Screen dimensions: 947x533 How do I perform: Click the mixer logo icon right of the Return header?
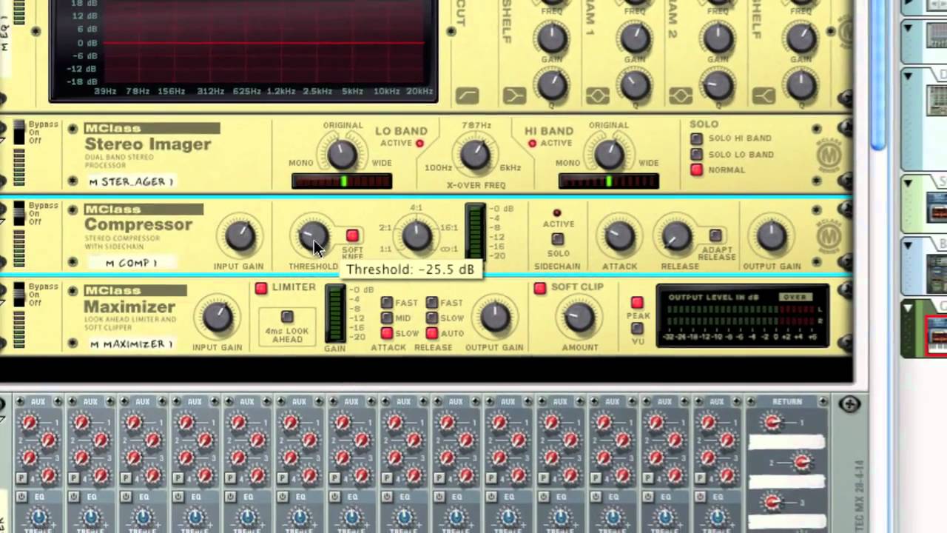(x=849, y=404)
